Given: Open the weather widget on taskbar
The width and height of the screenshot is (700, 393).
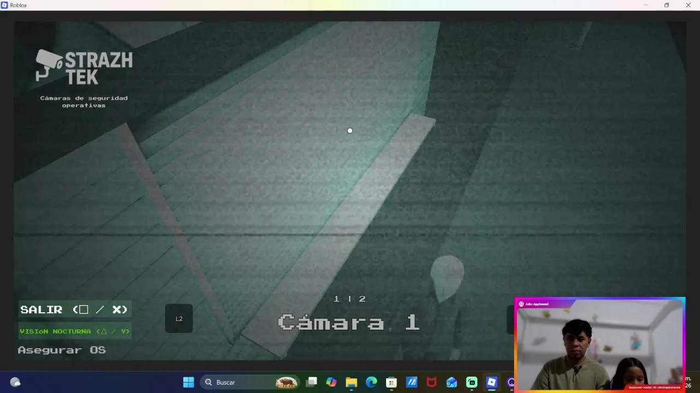Looking at the screenshot, I should tap(15, 382).
